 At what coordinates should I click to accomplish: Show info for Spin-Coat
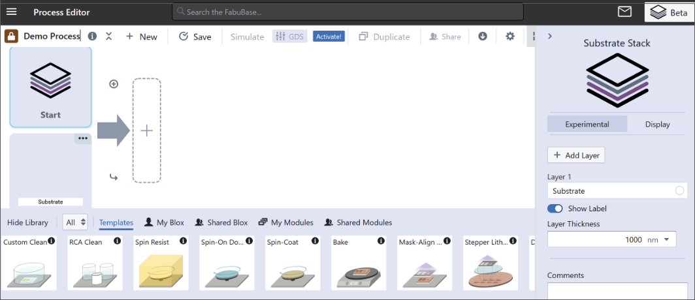pos(315,241)
